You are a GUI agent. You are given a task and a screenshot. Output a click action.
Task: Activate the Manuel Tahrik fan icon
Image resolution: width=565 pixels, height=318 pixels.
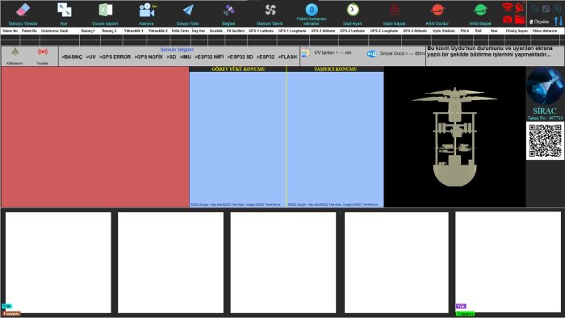tap(270, 10)
